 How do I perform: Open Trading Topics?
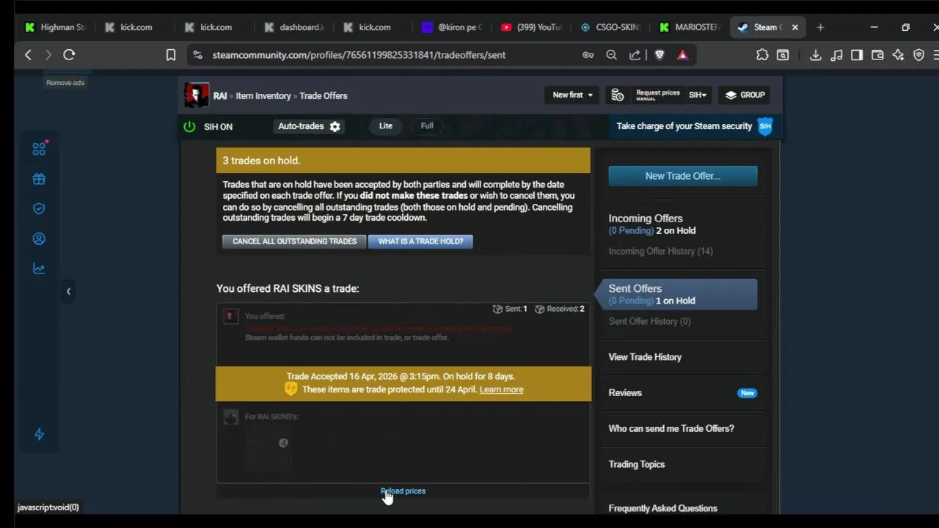637,464
